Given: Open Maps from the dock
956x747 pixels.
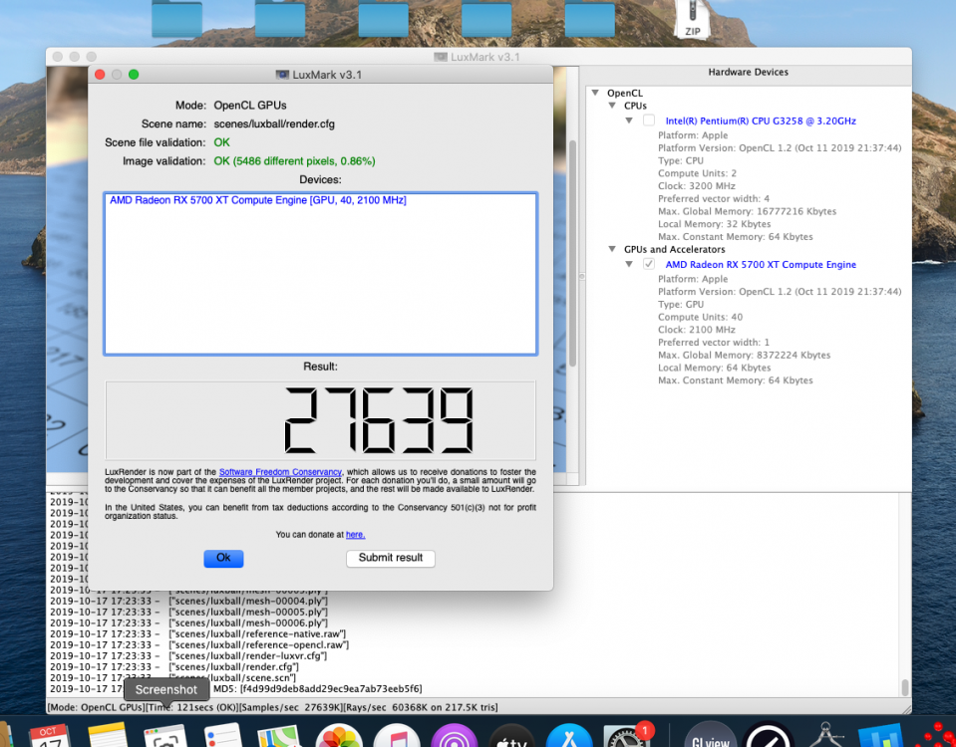Looking at the screenshot, I should point(280,735).
